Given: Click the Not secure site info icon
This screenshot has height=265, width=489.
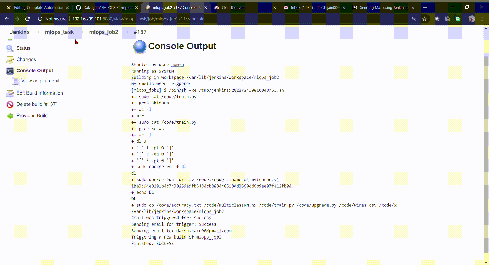Looking at the screenshot, I should (40, 19).
